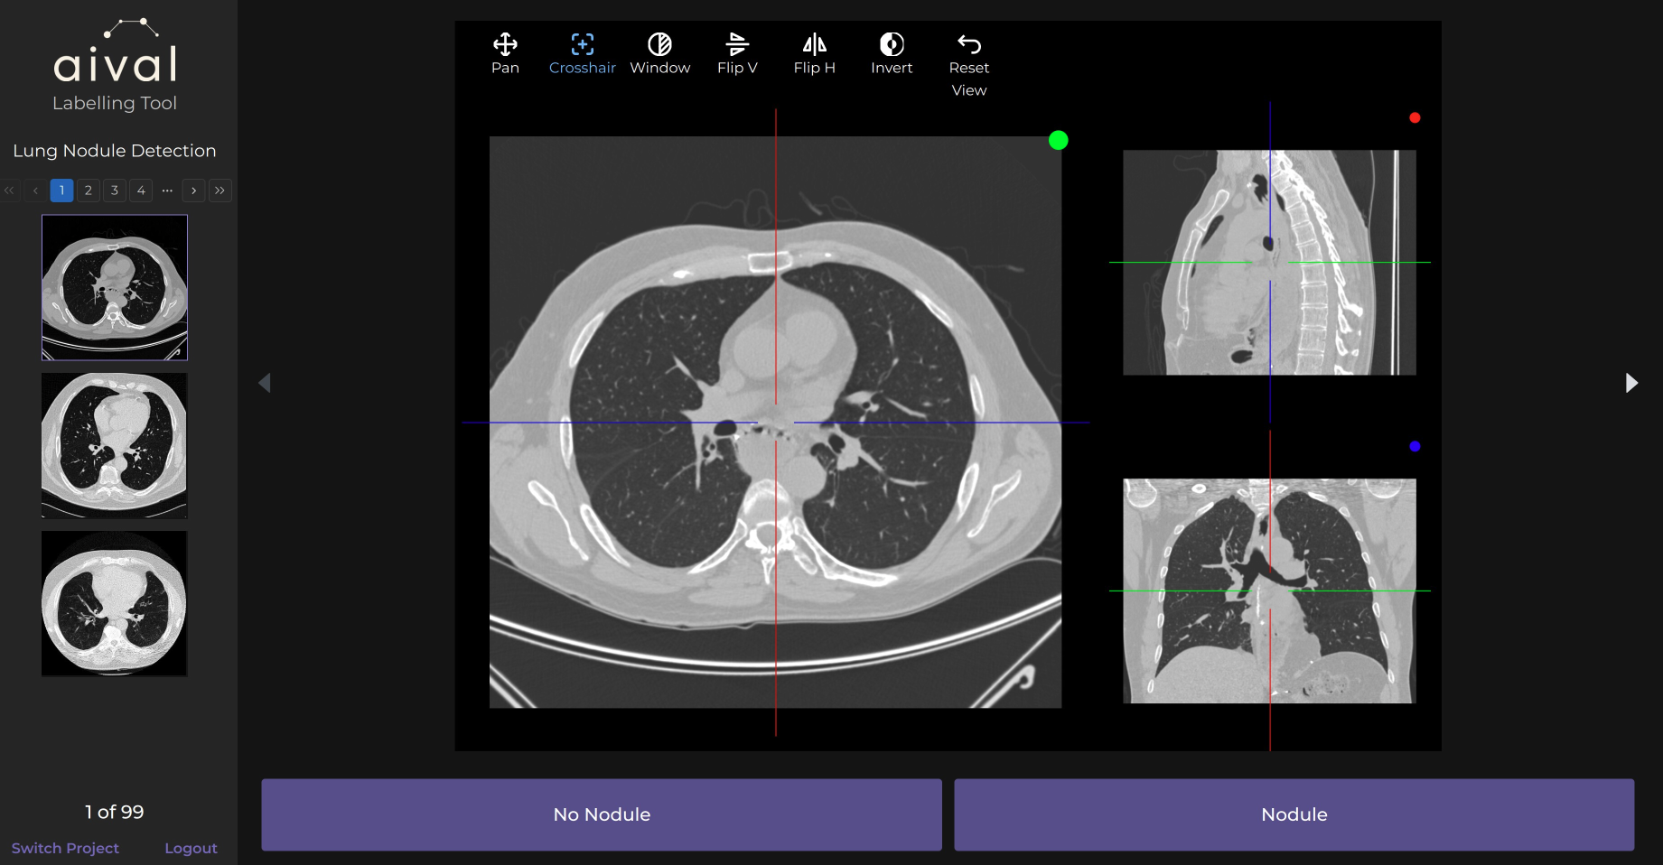Jump to first thumbnail page
This screenshot has width=1663, height=865.
tap(9, 191)
